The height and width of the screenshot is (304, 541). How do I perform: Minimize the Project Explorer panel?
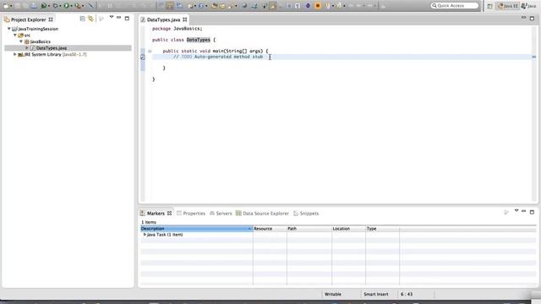(x=118, y=18)
